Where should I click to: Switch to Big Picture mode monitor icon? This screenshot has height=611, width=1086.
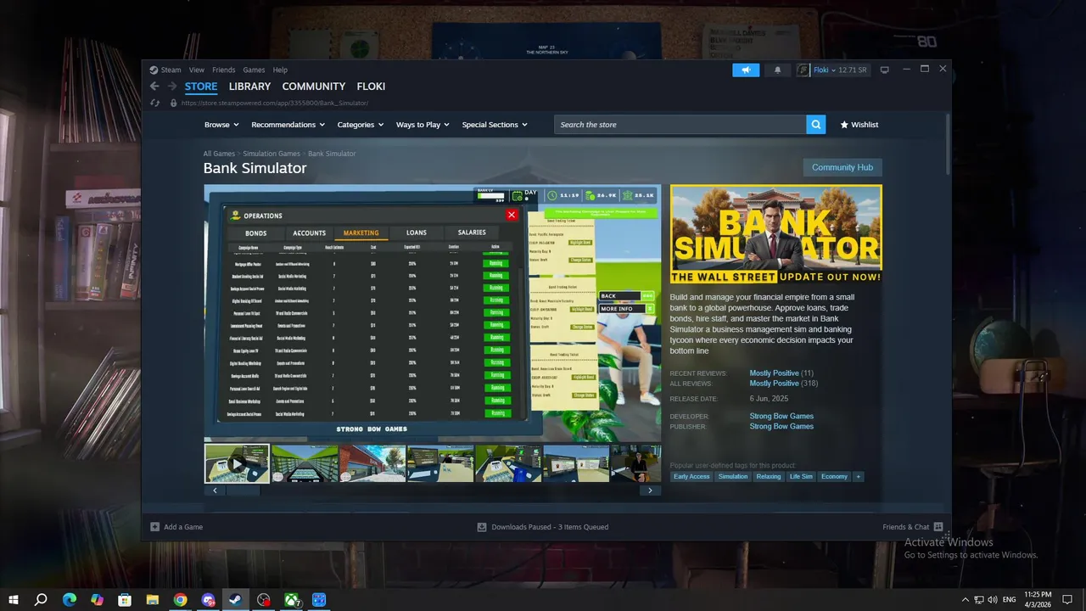click(884, 70)
